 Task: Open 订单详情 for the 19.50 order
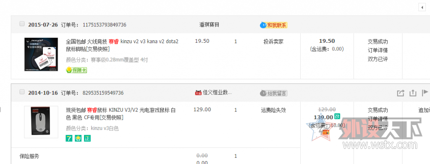point(378,50)
